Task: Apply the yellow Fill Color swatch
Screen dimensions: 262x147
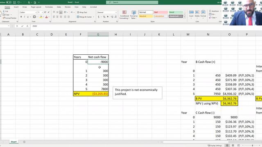Action: click(41, 17)
